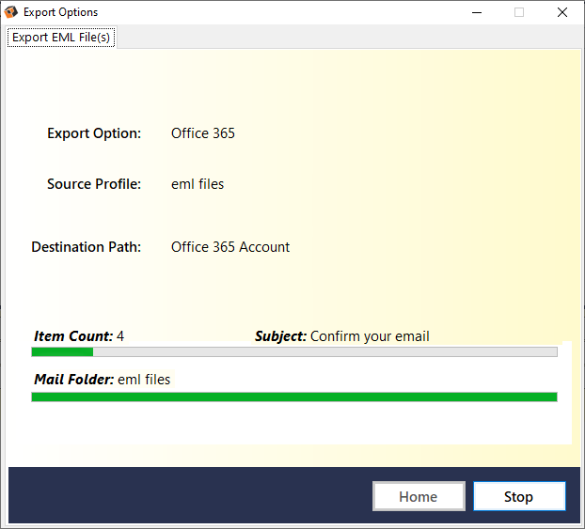585x529 pixels.
Task: Click the Mail Folder: eml files text
Action: coord(103,380)
